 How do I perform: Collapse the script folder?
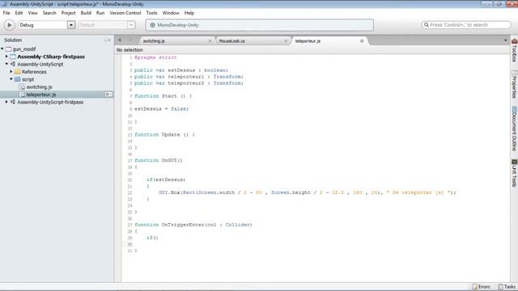[x=11, y=79]
